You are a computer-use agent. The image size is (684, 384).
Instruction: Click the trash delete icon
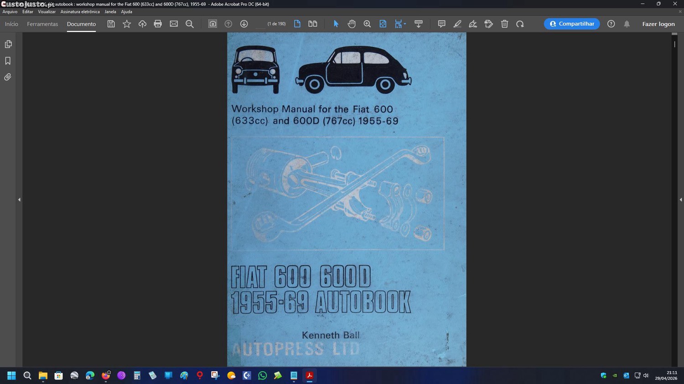[504, 24]
